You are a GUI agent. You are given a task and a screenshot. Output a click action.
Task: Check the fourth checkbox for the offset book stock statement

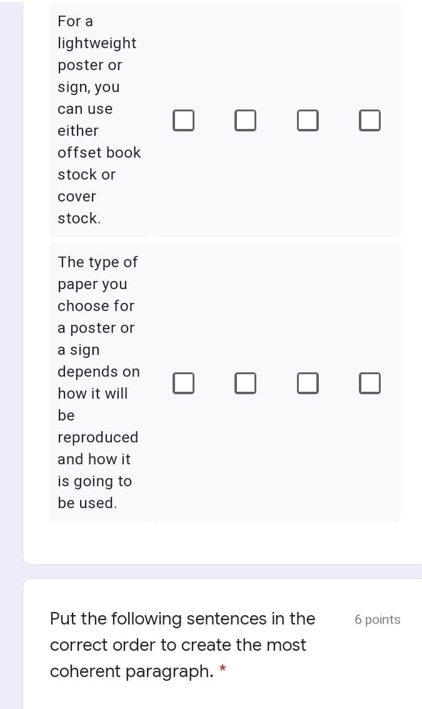pyautogui.click(x=369, y=120)
